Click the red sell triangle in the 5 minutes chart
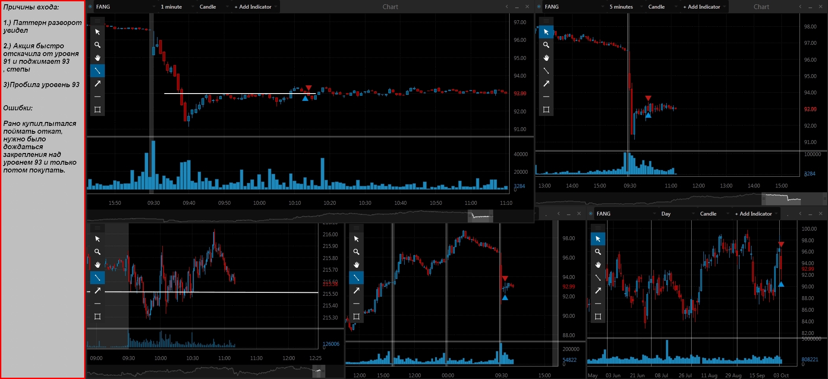The image size is (828, 379). [x=648, y=98]
